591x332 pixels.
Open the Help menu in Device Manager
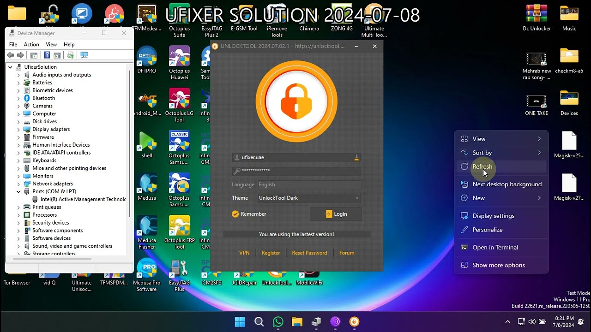coord(69,45)
